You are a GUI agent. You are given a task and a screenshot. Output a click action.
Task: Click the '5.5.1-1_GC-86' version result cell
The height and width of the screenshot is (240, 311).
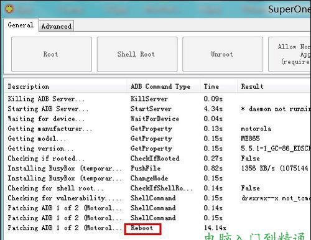click(x=276, y=149)
